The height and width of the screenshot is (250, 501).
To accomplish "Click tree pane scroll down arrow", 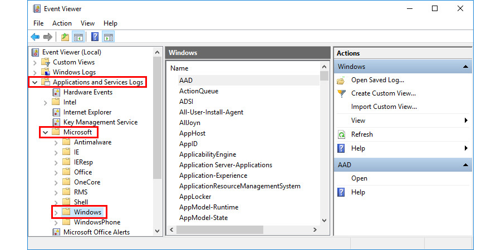I will coord(157,231).
